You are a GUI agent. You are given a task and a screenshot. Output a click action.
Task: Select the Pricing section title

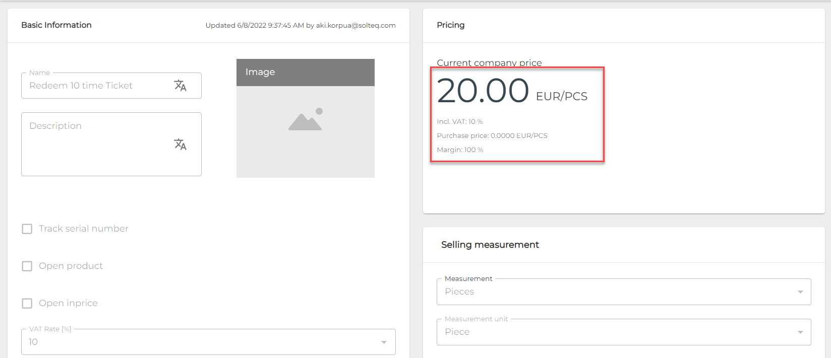pyautogui.click(x=450, y=25)
